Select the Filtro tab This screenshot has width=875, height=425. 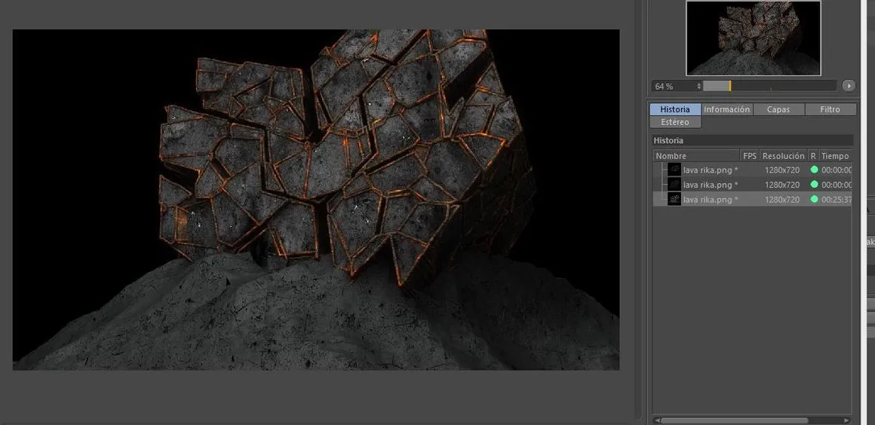tap(830, 110)
